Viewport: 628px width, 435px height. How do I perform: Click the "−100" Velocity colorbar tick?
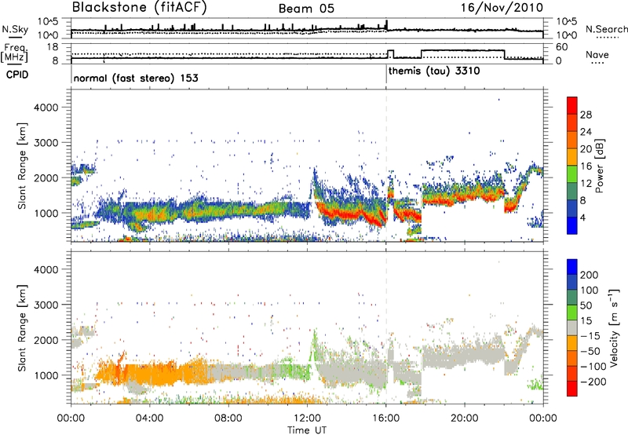(593, 366)
